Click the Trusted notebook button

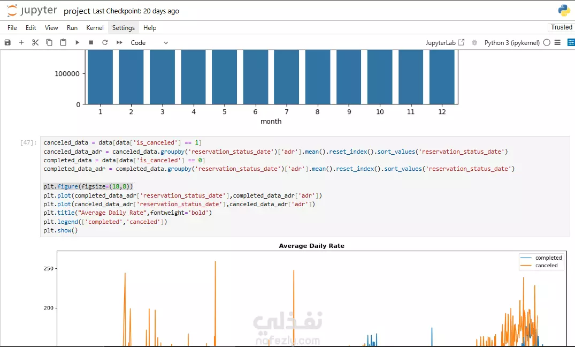tap(561, 27)
